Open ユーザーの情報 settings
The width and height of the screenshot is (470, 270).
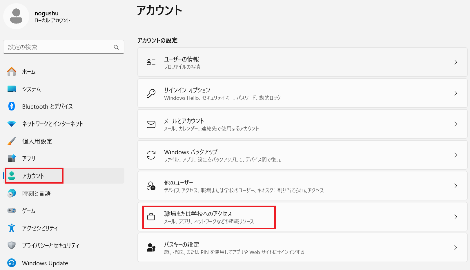point(302,62)
